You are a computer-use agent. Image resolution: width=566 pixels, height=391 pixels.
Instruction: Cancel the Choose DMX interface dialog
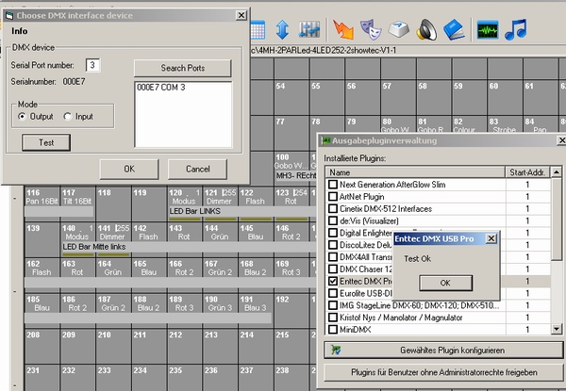tap(197, 169)
